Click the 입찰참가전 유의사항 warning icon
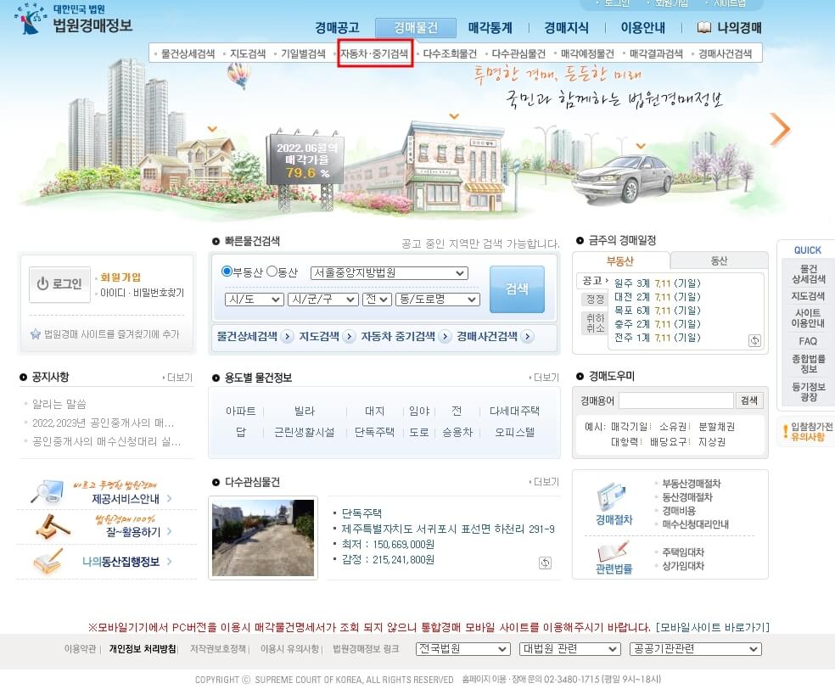 (x=785, y=431)
